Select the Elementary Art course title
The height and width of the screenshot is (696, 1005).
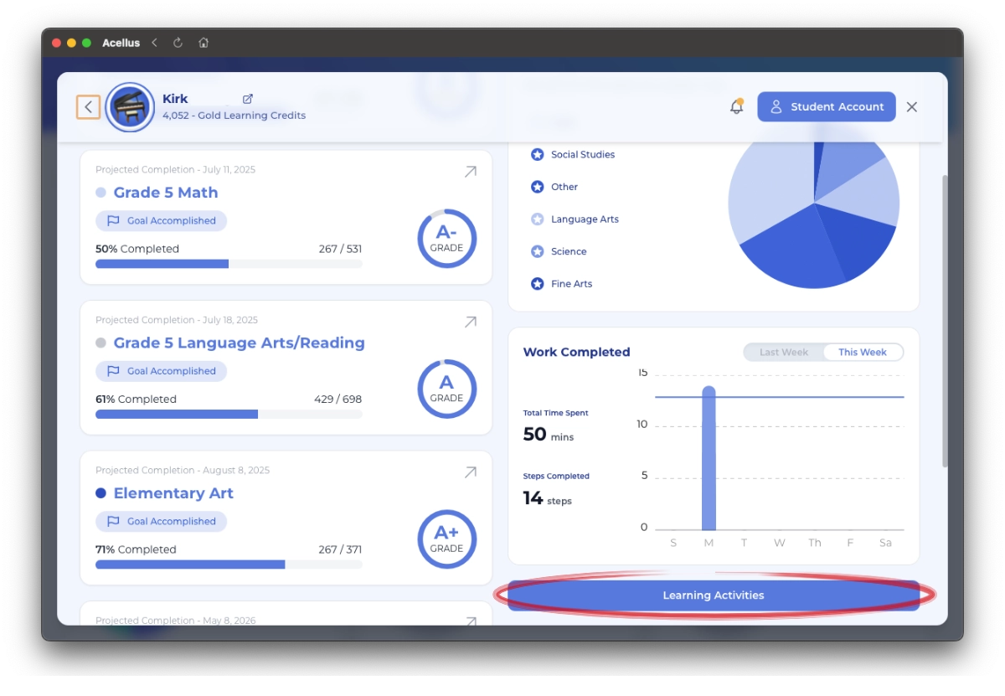coord(173,493)
